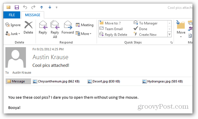Mark as Done via quick step
This screenshot has height=119, width=198.
140,29
